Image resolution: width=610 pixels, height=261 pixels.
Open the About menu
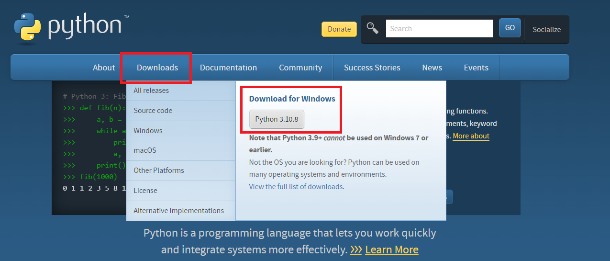click(x=104, y=68)
